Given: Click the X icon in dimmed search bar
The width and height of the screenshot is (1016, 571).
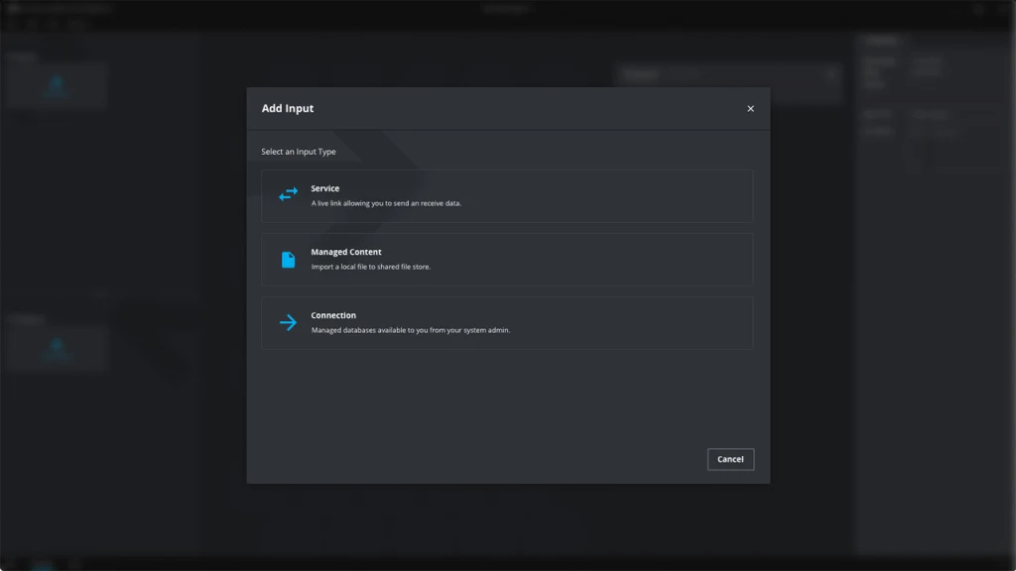Looking at the screenshot, I should pos(831,74).
